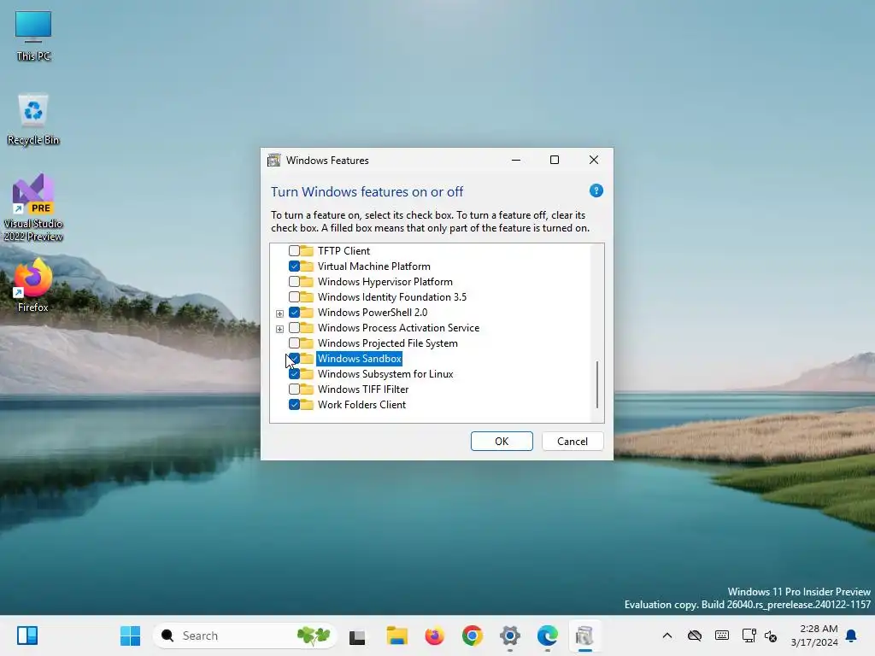The image size is (875, 656).
Task: Launch Microsoft Edge from the taskbar
Action: pyautogui.click(x=548, y=635)
